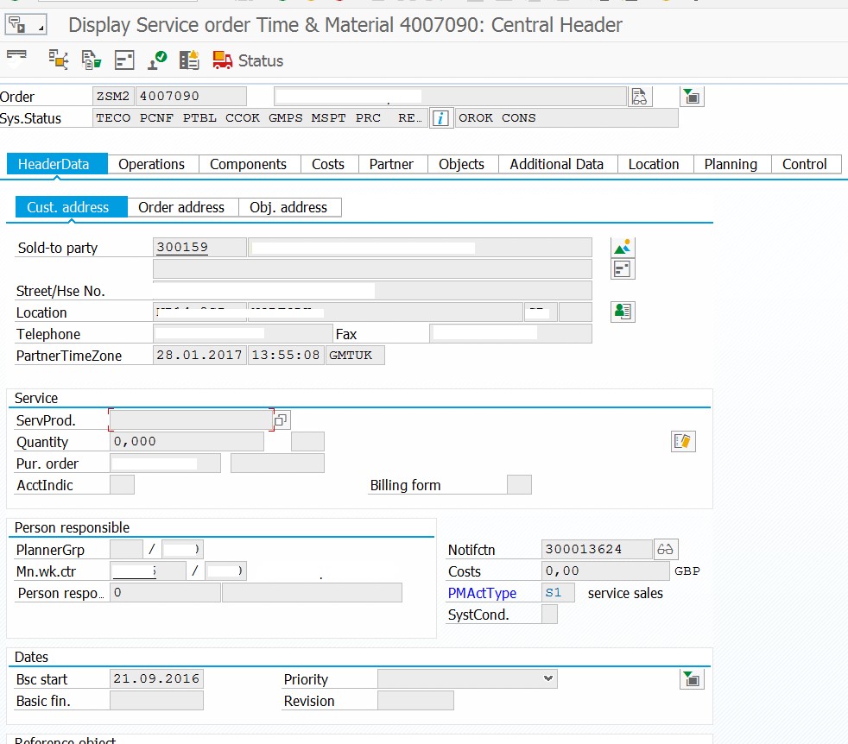Click the Bsc start date field
This screenshot has height=744, width=848.
(x=155, y=679)
